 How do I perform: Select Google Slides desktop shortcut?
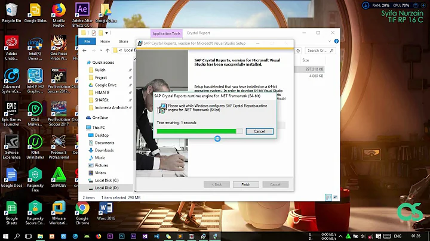point(35,13)
